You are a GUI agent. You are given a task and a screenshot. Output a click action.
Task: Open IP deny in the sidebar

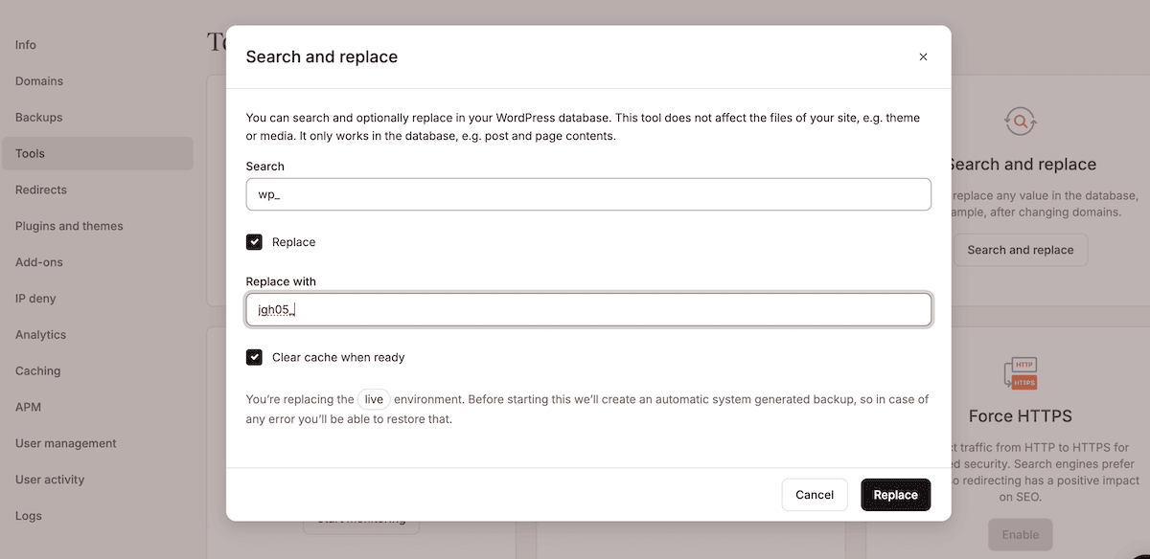click(35, 299)
